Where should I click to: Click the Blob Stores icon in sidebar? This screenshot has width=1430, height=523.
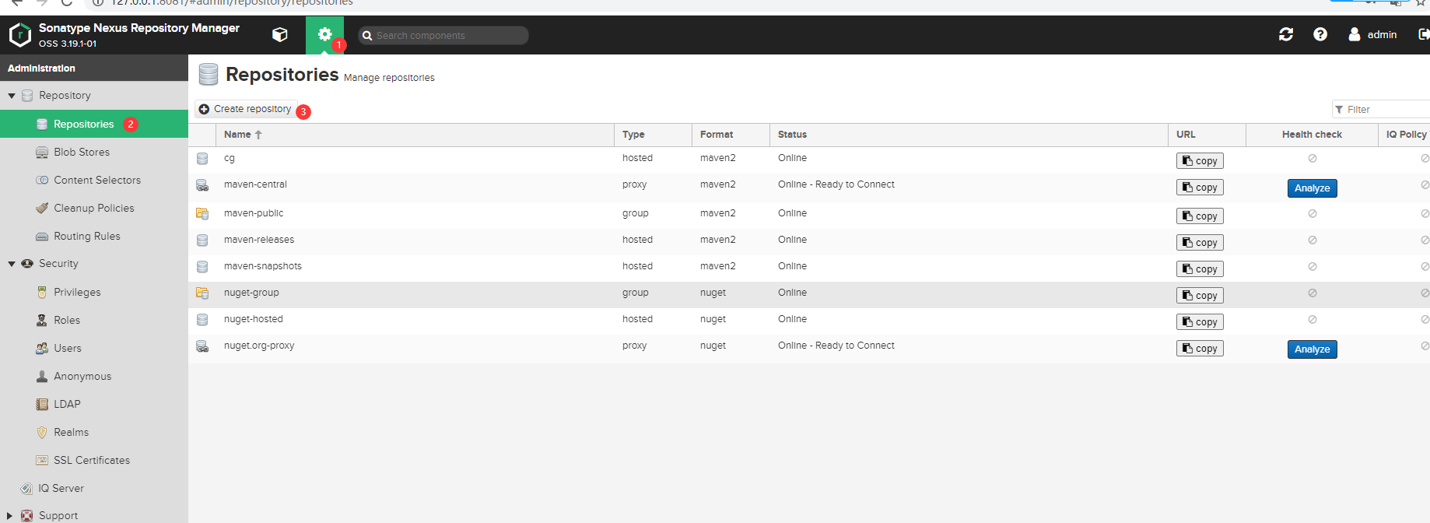[42, 153]
